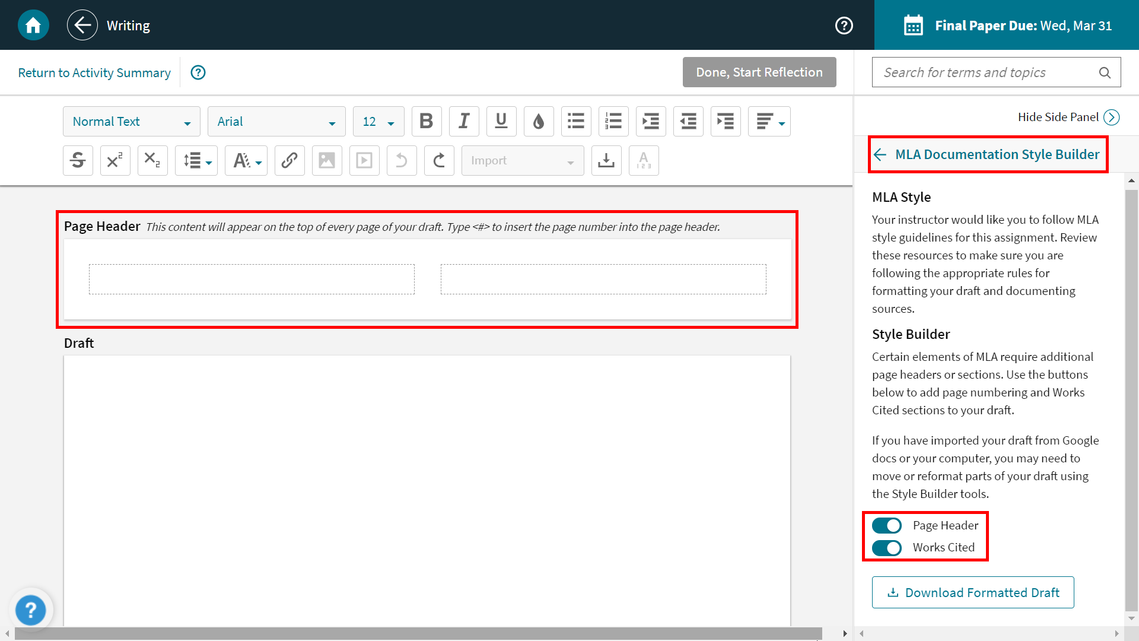The image size is (1139, 641).
Task: Open the Arial font dropdown
Action: coord(276,121)
